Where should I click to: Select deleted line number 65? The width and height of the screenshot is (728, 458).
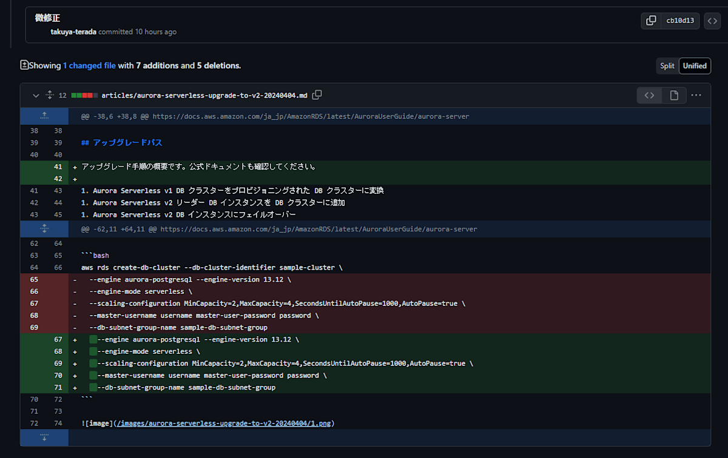(33, 280)
